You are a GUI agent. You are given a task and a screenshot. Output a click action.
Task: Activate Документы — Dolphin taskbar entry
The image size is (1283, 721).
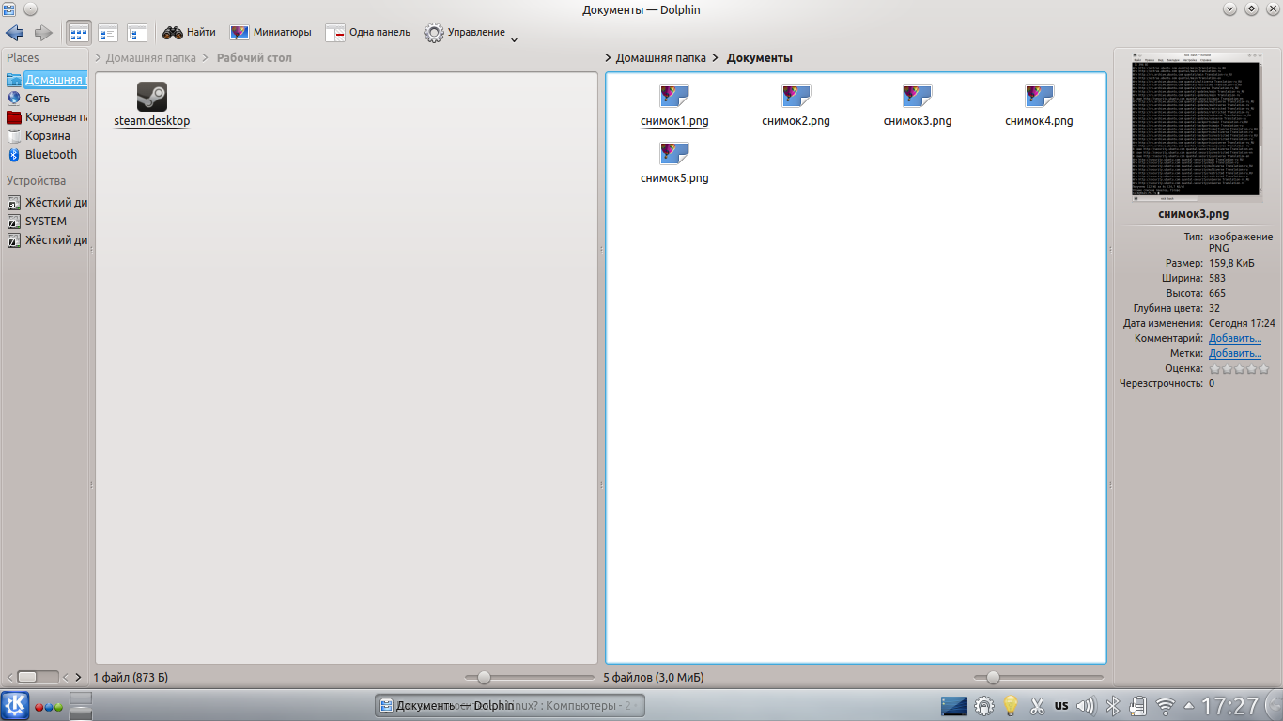click(x=509, y=705)
